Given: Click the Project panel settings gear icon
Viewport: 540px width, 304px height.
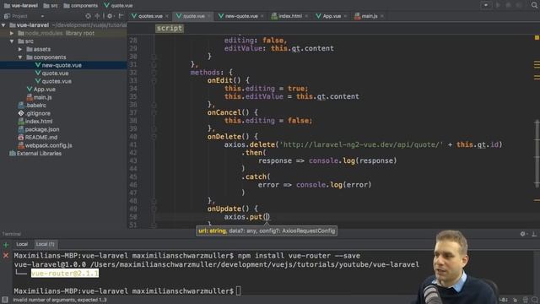Looking at the screenshot, I should pos(110,16).
